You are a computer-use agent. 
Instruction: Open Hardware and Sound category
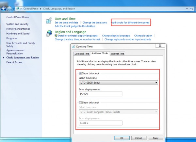18,34
